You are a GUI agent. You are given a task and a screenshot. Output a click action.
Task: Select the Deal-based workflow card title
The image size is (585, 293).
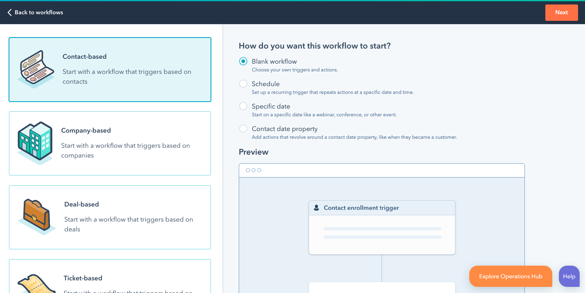81,204
